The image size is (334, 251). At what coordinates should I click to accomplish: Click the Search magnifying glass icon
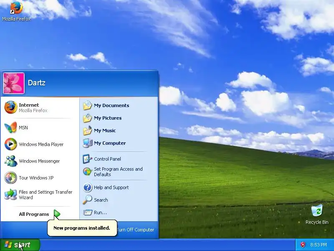tap(87, 200)
